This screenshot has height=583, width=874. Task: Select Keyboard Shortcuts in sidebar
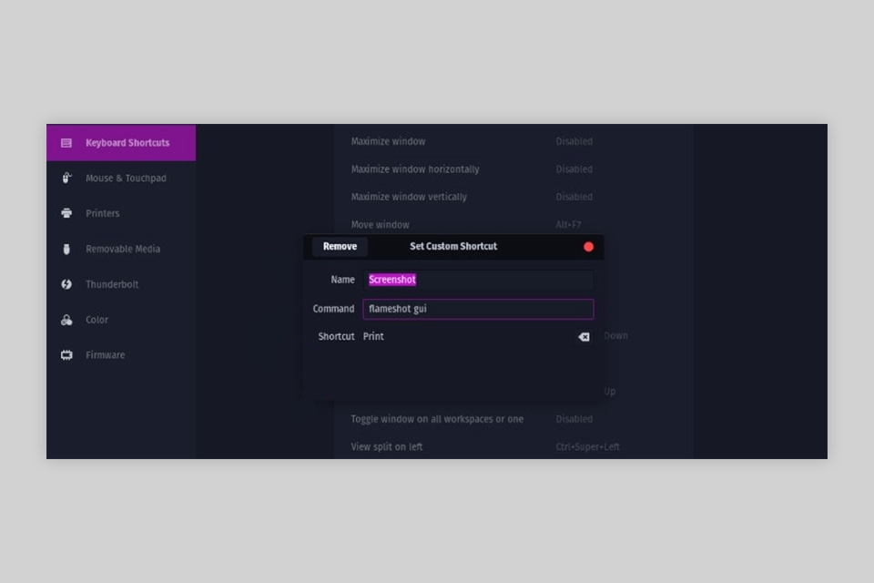[x=121, y=143]
